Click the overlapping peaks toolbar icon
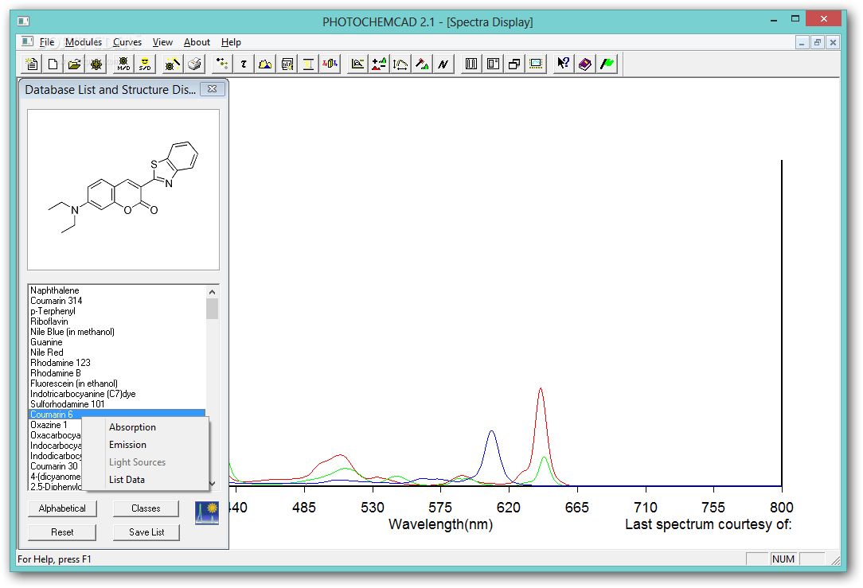Screen dimensions: 863x588 click(265, 64)
